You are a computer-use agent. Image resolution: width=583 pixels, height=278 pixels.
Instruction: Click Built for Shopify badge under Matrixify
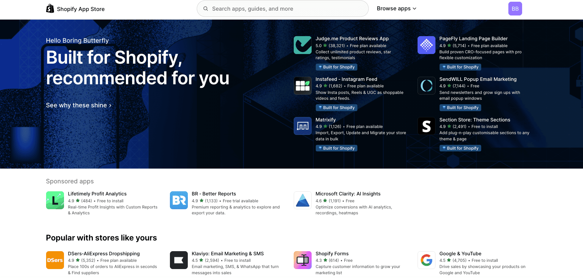(x=336, y=148)
